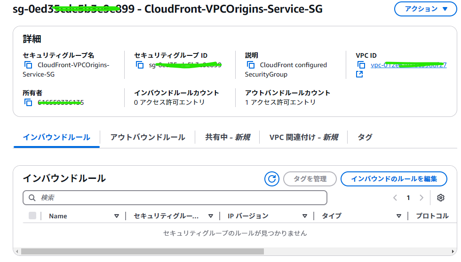Open the 共有中 - 新規 tab

pyautogui.click(x=228, y=137)
